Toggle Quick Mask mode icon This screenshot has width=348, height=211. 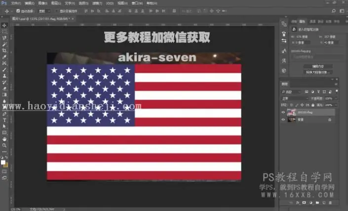[4, 172]
